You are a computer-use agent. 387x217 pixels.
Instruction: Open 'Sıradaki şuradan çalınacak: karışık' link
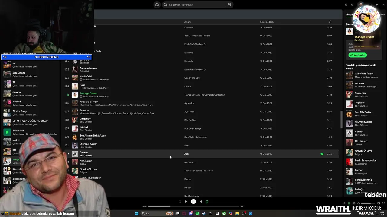pyautogui.click(x=361, y=67)
